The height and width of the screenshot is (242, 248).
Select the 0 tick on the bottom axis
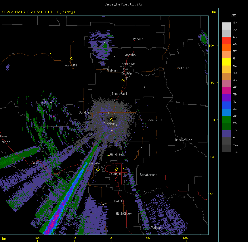click(x=111, y=238)
